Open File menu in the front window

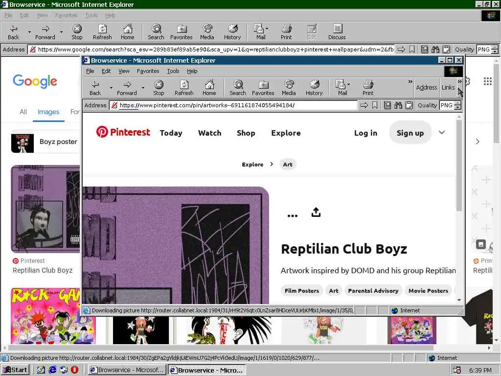[90, 71]
